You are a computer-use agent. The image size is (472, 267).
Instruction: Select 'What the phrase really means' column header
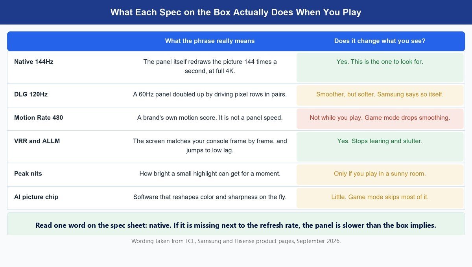point(210,41)
